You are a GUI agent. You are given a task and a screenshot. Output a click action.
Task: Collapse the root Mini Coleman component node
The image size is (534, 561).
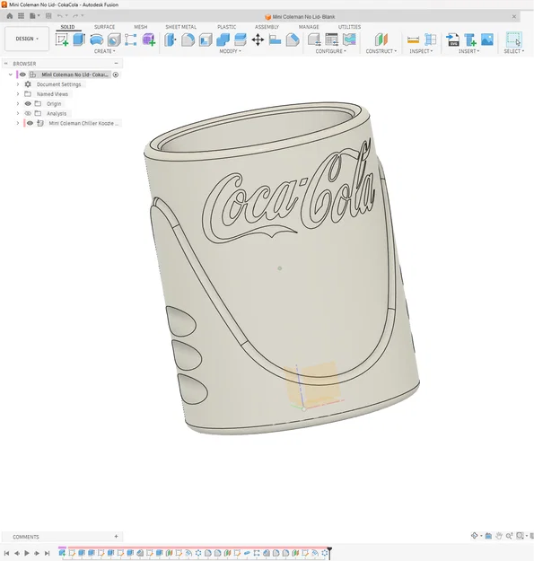coord(11,75)
